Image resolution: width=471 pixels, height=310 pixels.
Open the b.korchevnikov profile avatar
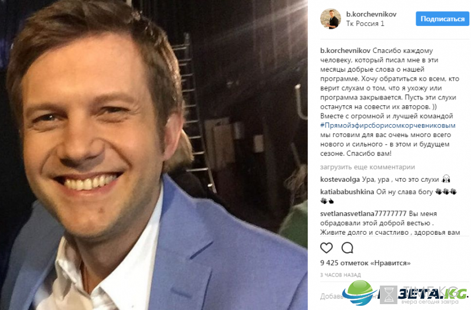[330, 19]
